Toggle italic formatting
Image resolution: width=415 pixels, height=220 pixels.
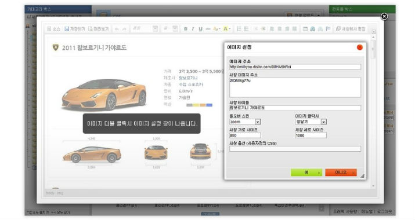coord(193,29)
